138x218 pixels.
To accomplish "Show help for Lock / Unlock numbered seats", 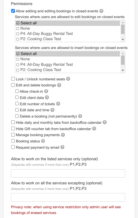I will 68,79.
